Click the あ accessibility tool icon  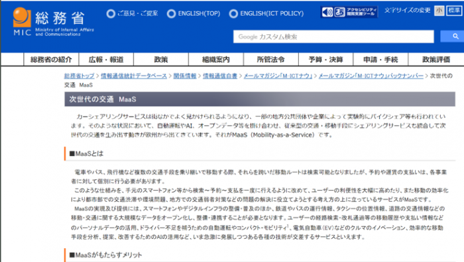[x=339, y=12]
